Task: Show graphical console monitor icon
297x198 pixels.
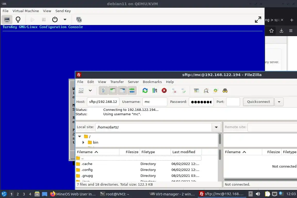Action: [x=7, y=20]
